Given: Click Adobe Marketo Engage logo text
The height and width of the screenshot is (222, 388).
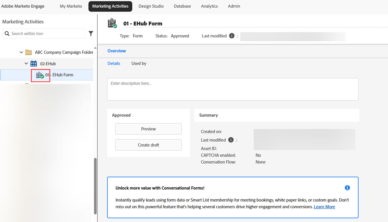Looking at the screenshot, I should (x=23, y=6).
